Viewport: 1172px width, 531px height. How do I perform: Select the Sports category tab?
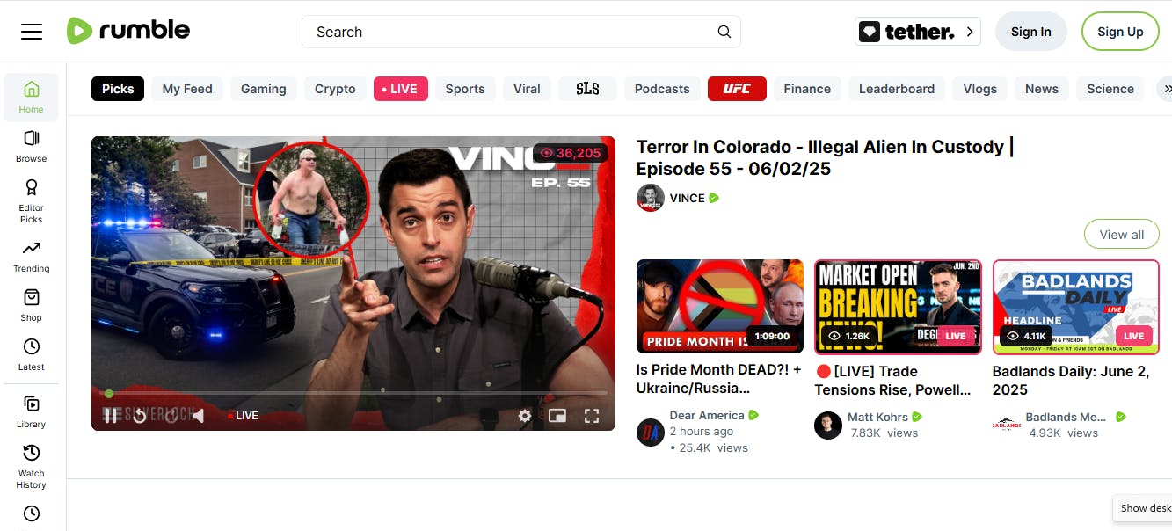pos(465,89)
